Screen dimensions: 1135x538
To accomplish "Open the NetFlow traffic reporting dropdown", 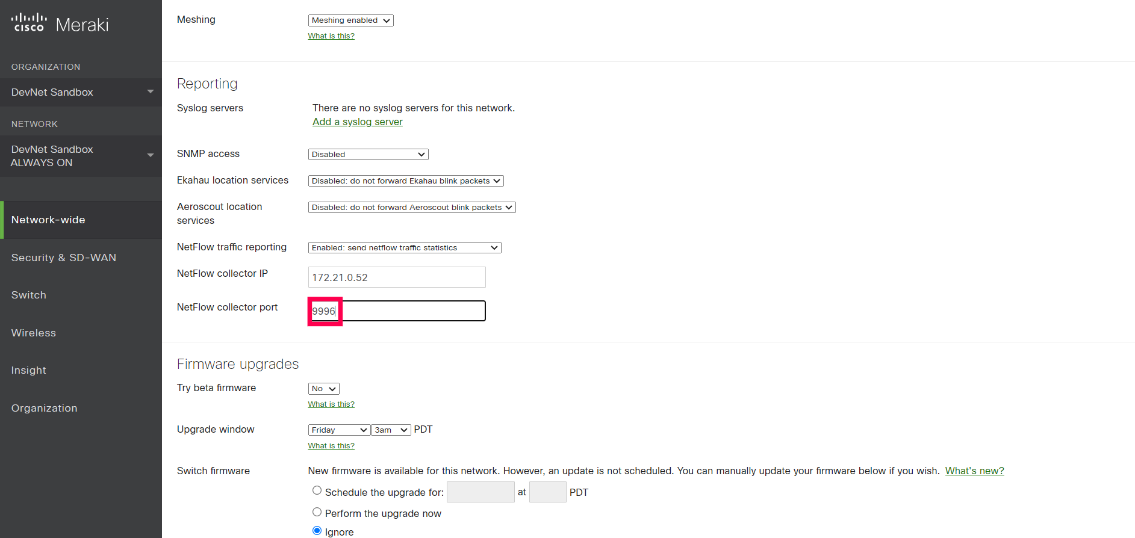I will 403,247.
